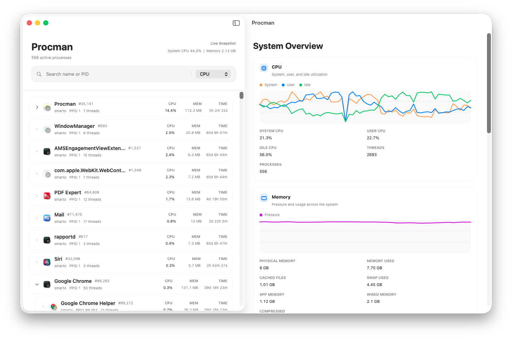Click the Mail app icon

[47, 218]
